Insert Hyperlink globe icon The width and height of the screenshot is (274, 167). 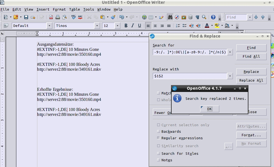click(144, 17)
